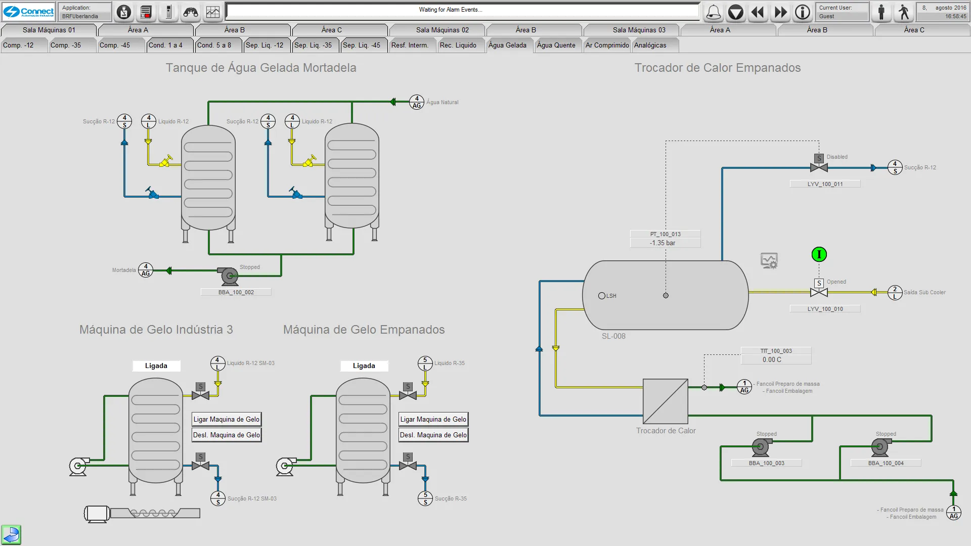Click the trend settings icon near tank SL-008
971x546 pixels.
pyautogui.click(x=769, y=261)
